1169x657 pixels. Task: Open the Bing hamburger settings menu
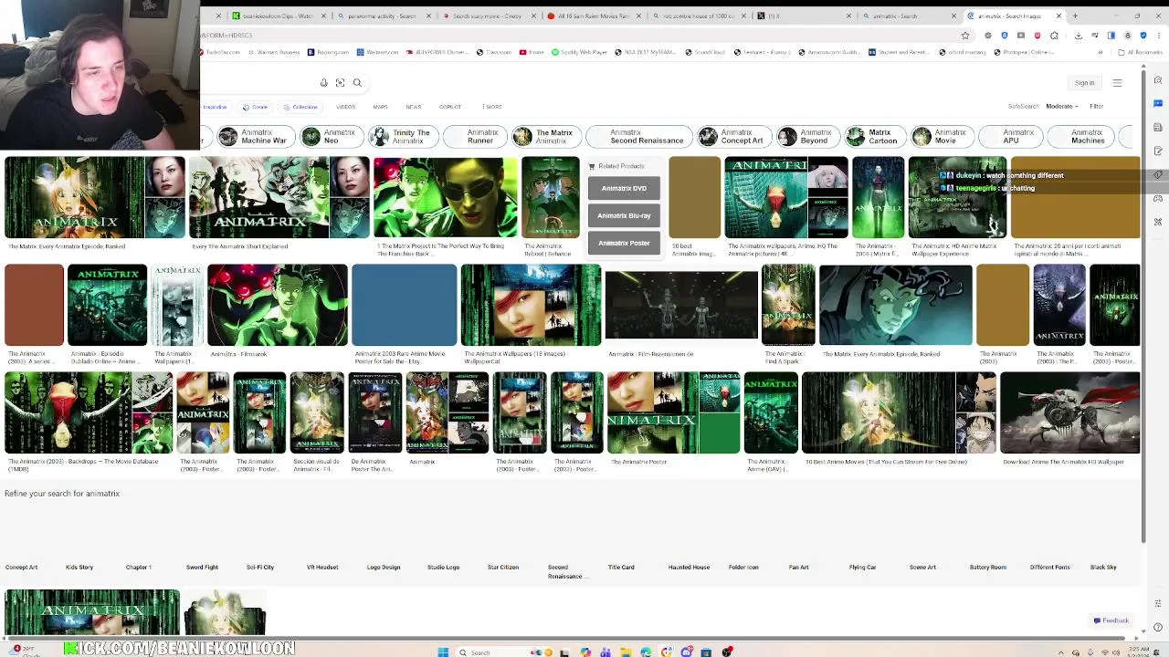[x=1117, y=83]
